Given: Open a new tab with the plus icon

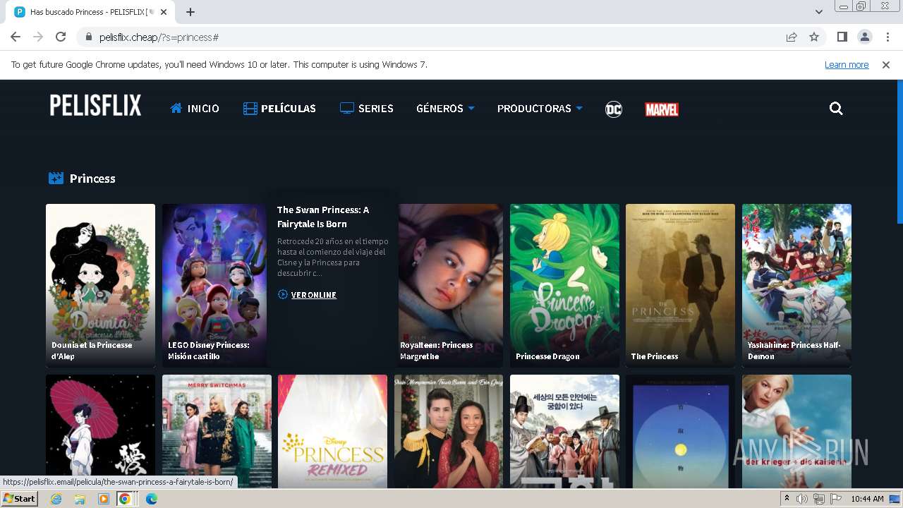Looking at the screenshot, I should pos(190,12).
